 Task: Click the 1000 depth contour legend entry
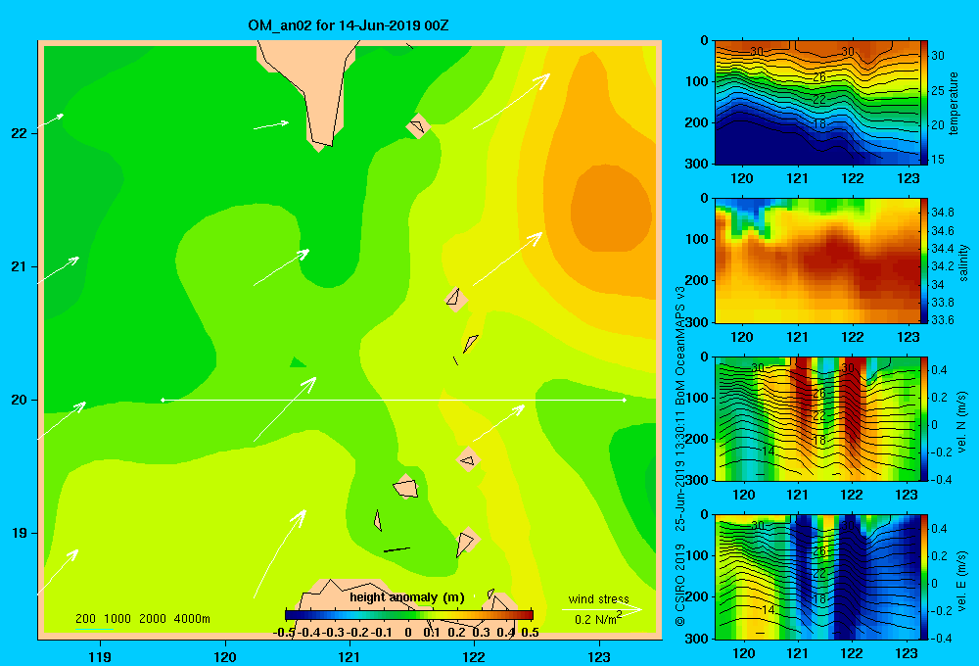[x=117, y=619]
